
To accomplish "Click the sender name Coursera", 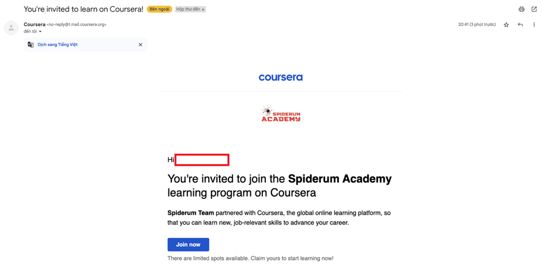I will tap(34, 24).
